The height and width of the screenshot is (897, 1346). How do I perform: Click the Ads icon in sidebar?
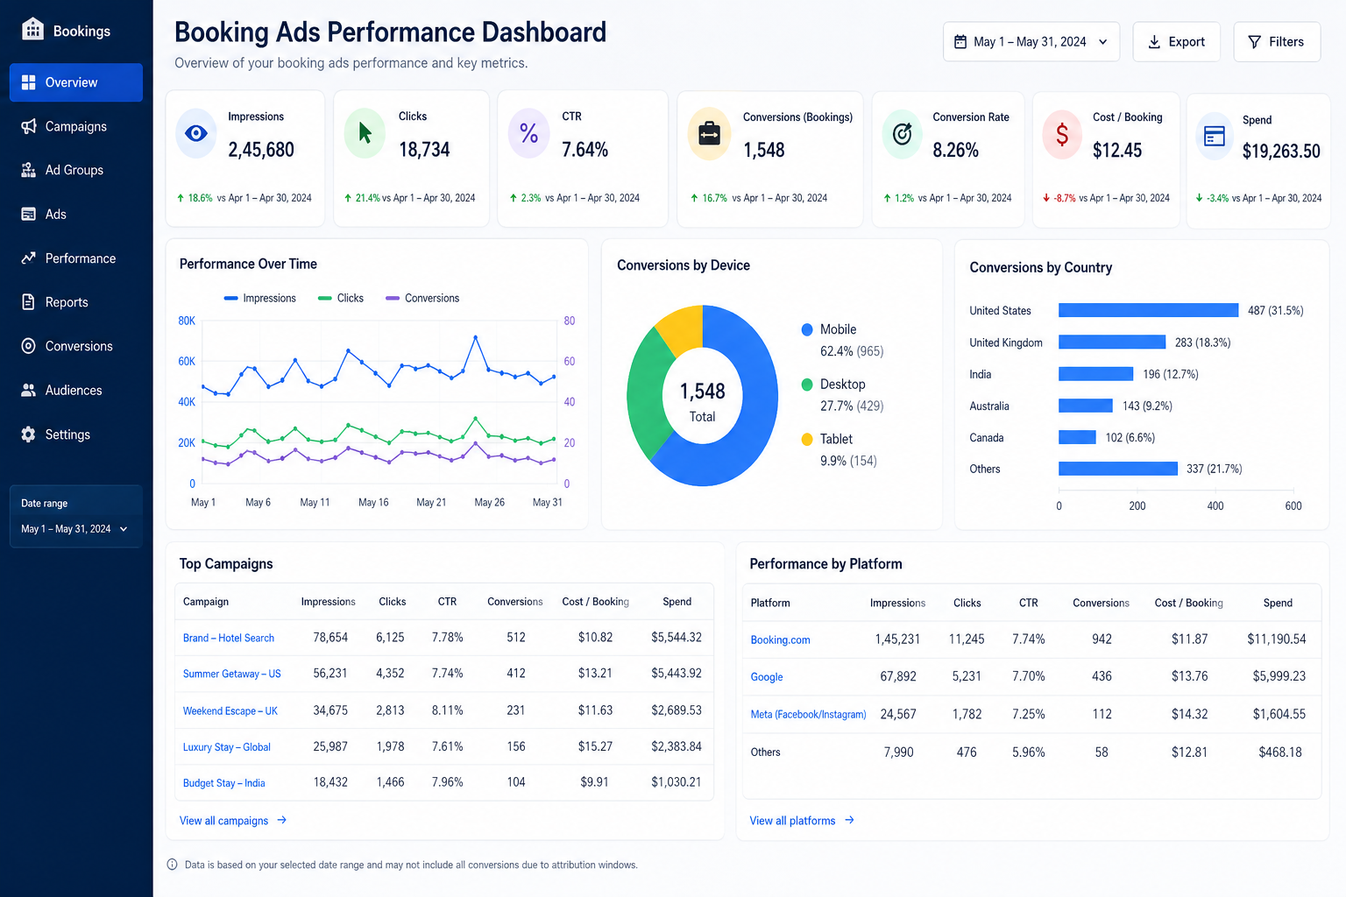[x=29, y=214]
